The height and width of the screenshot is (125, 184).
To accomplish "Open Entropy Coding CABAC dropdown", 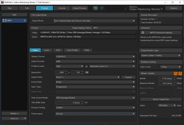I will coord(95,107).
